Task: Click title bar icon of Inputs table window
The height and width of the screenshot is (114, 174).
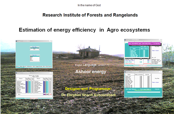Action: click(125, 72)
